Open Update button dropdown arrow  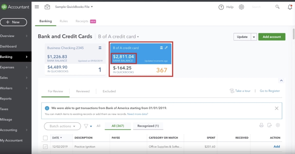(254, 37)
